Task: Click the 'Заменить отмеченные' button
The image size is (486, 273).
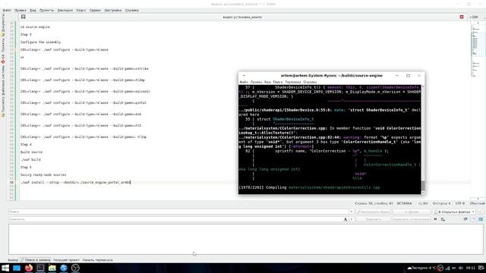Action: point(412,219)
